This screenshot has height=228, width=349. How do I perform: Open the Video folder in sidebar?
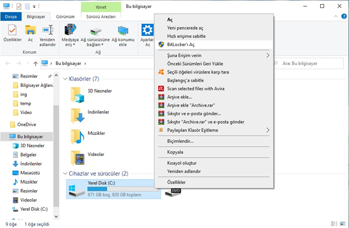click(22, 112)
